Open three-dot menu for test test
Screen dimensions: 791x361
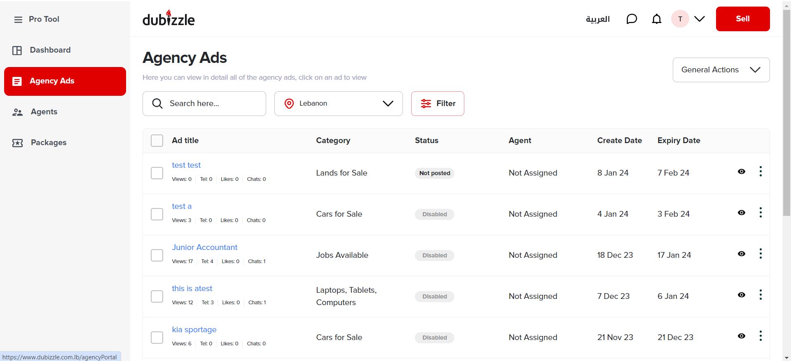click(x=761, y=171)
